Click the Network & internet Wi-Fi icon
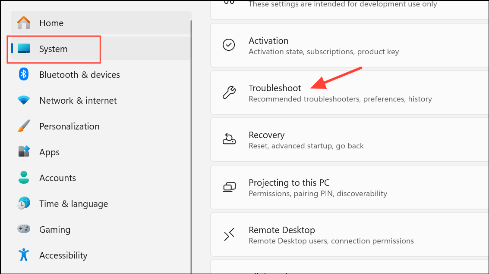This screenshot has height=274, width=489. [24, 100]
